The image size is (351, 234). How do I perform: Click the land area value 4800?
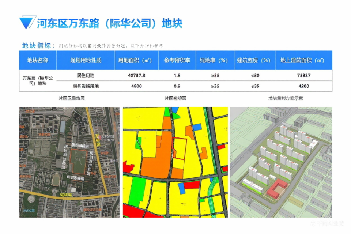pyautogui.click(x=136, y=86)
